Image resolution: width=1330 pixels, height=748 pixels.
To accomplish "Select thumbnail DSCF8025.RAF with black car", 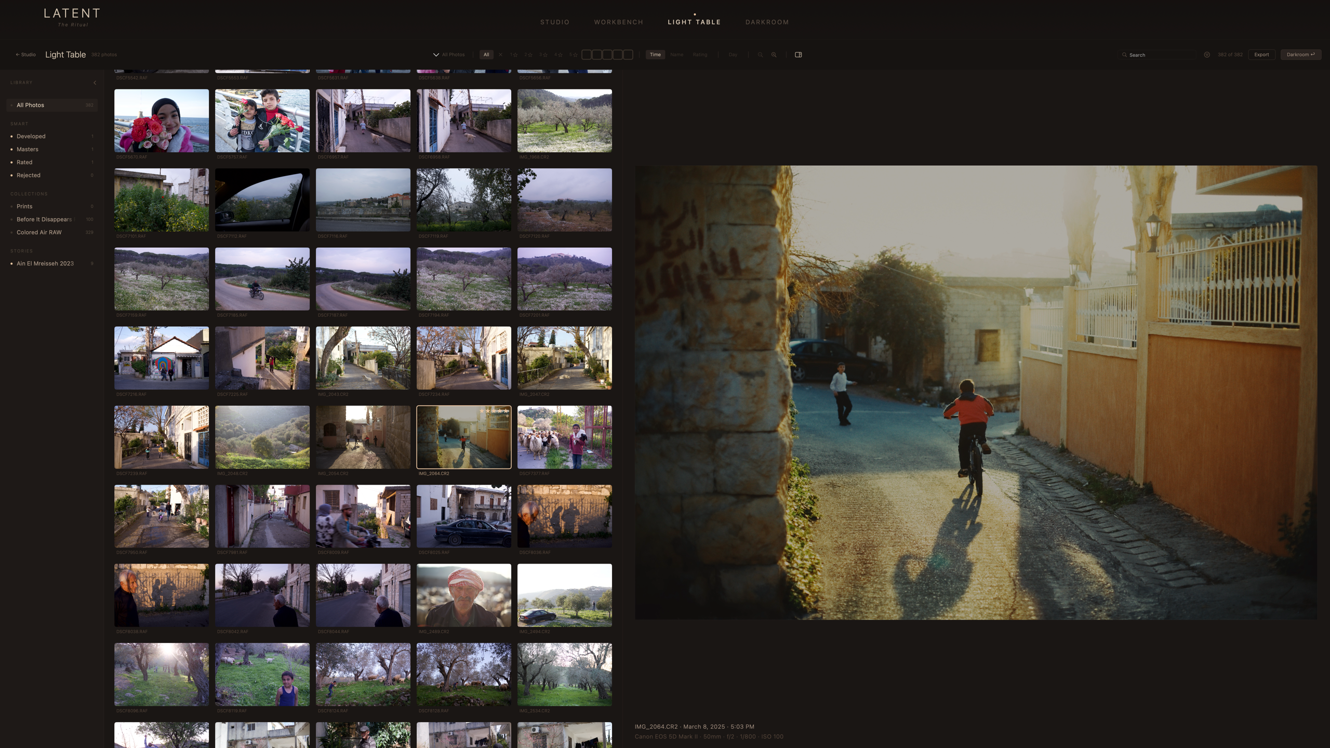I will (x=464, y=516).
